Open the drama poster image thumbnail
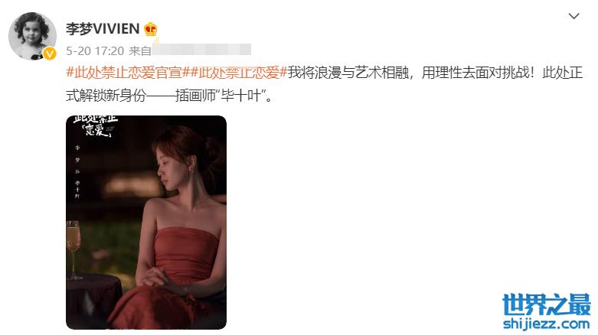This screenshot has width=598, height=335. click(146, 223)
